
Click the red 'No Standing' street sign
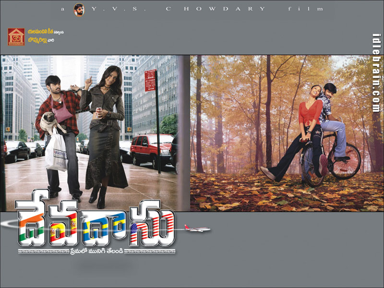tap(150, 81)
